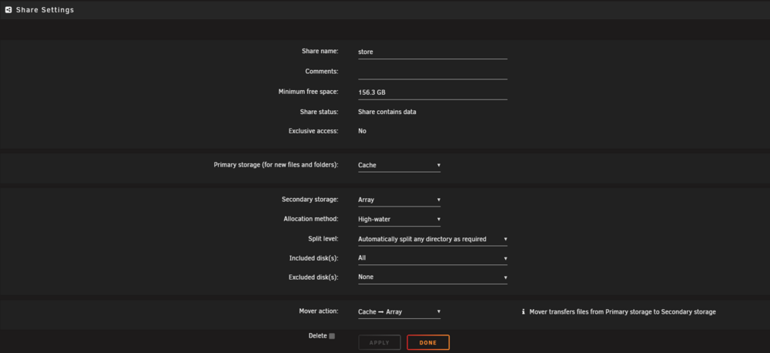
Task: Click the Done button
Action: (x=428, y=343)
